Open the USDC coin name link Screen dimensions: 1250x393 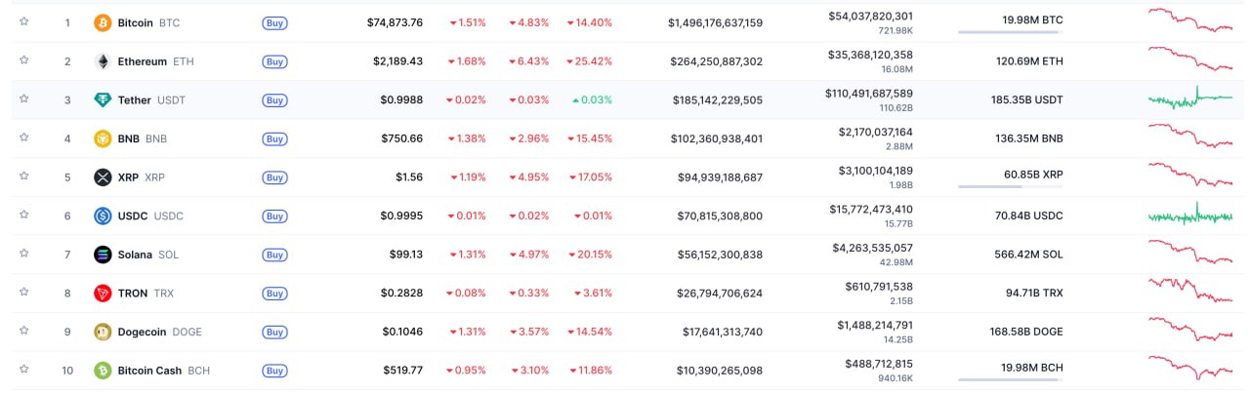pyautogui.click(x=135, y=216)
